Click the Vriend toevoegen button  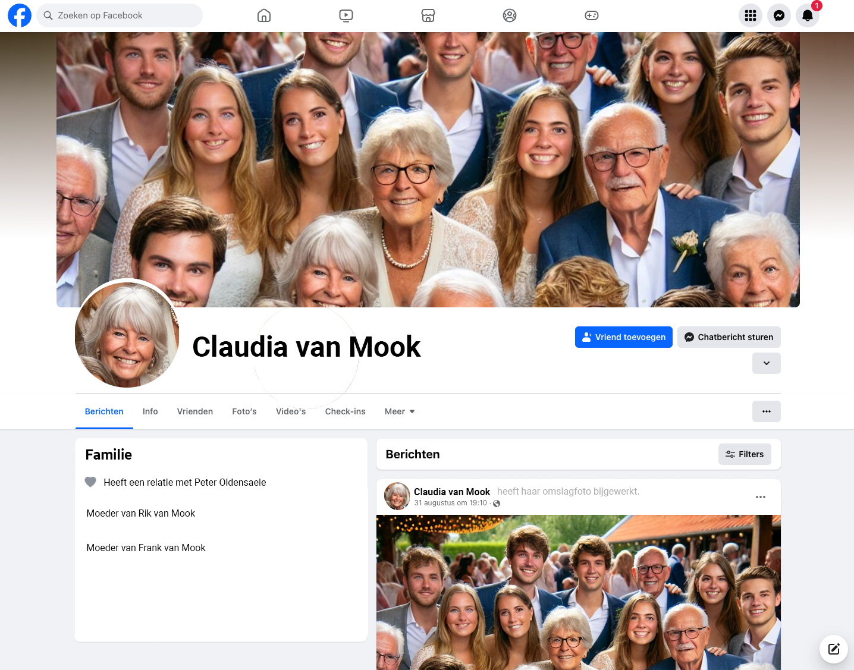tap(624, 337)
